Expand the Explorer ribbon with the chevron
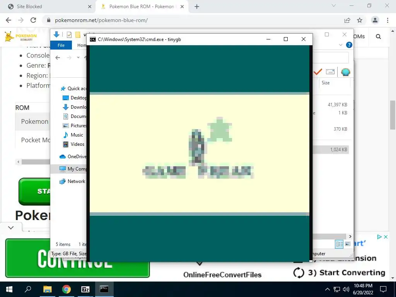 [x=340, y=45]
